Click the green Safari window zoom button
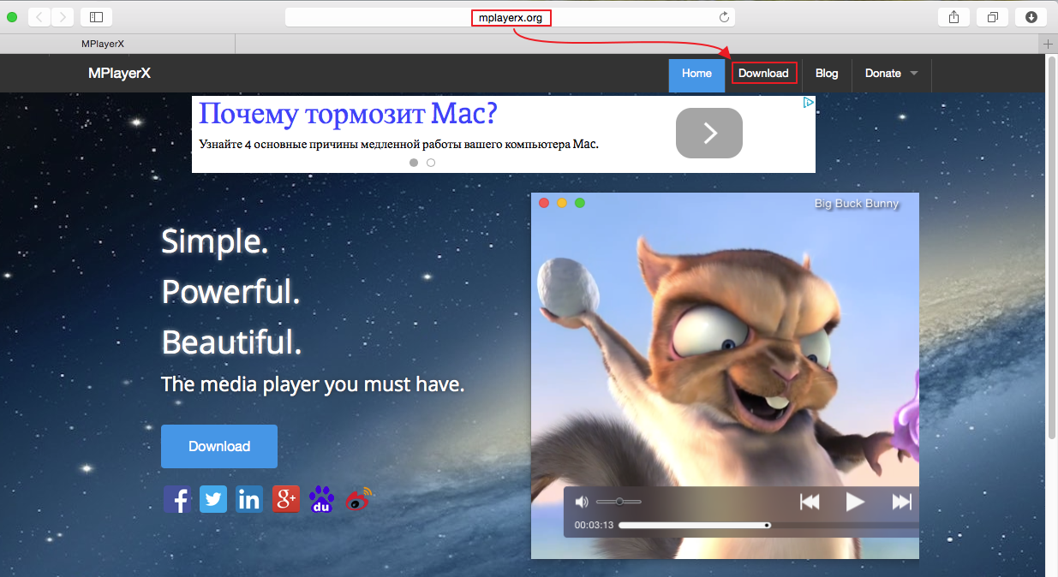1058x577 pixels. (12, 16)
